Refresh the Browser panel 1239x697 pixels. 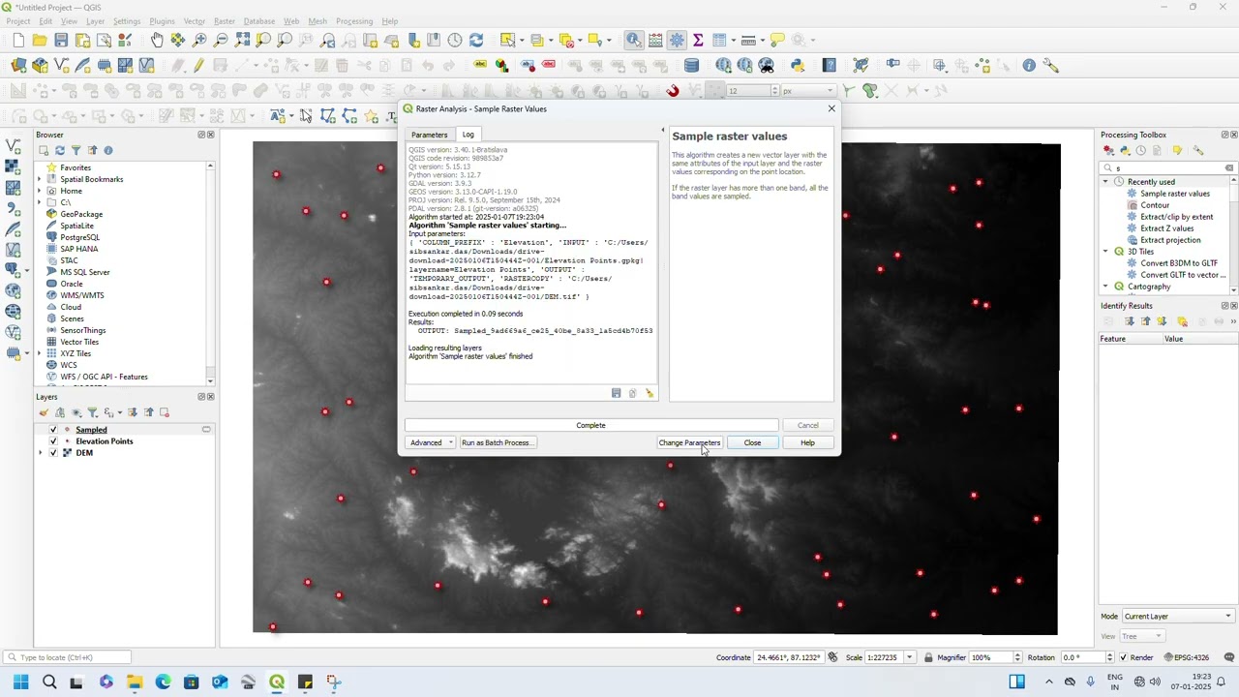point(60,150)
